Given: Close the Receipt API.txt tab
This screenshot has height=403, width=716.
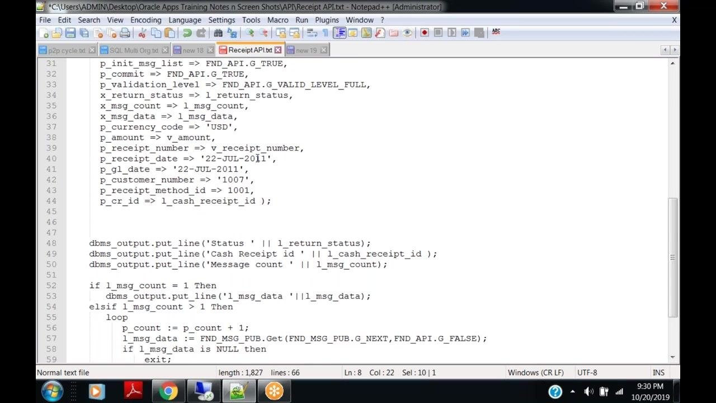Looking at the screenshot, I should 278,50.
